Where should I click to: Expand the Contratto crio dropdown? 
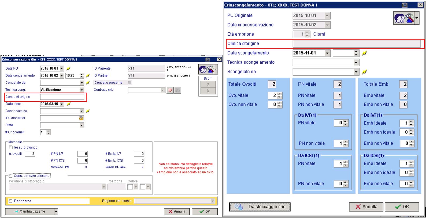click(163, 90)
